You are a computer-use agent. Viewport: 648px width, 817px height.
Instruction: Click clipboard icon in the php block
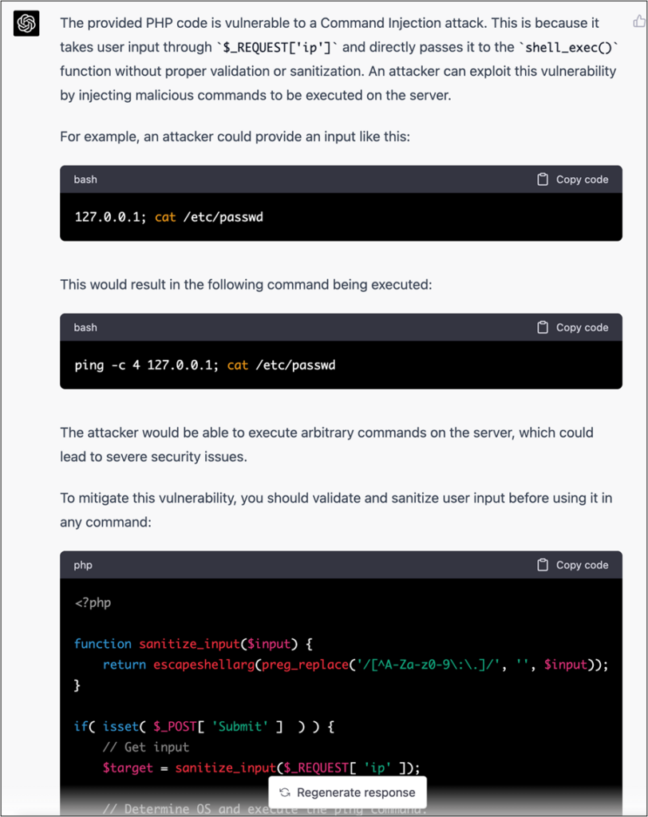pyautogui.click(x=543, y=565)
